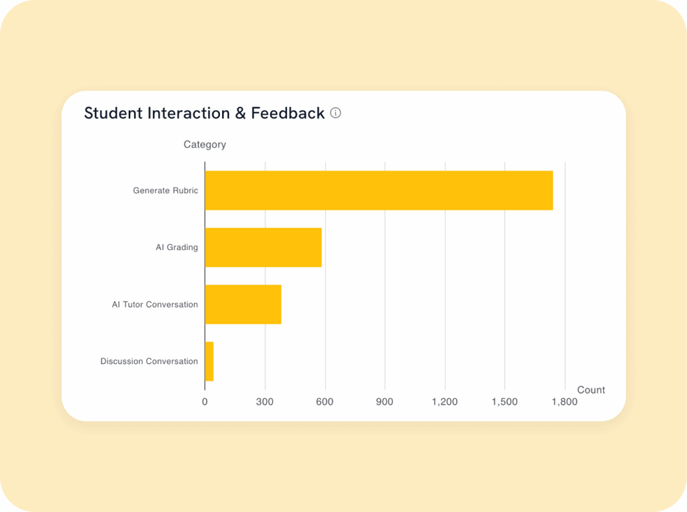Click the 0 tick on the axis
687x512 pixels.
(x=205, y=402)
